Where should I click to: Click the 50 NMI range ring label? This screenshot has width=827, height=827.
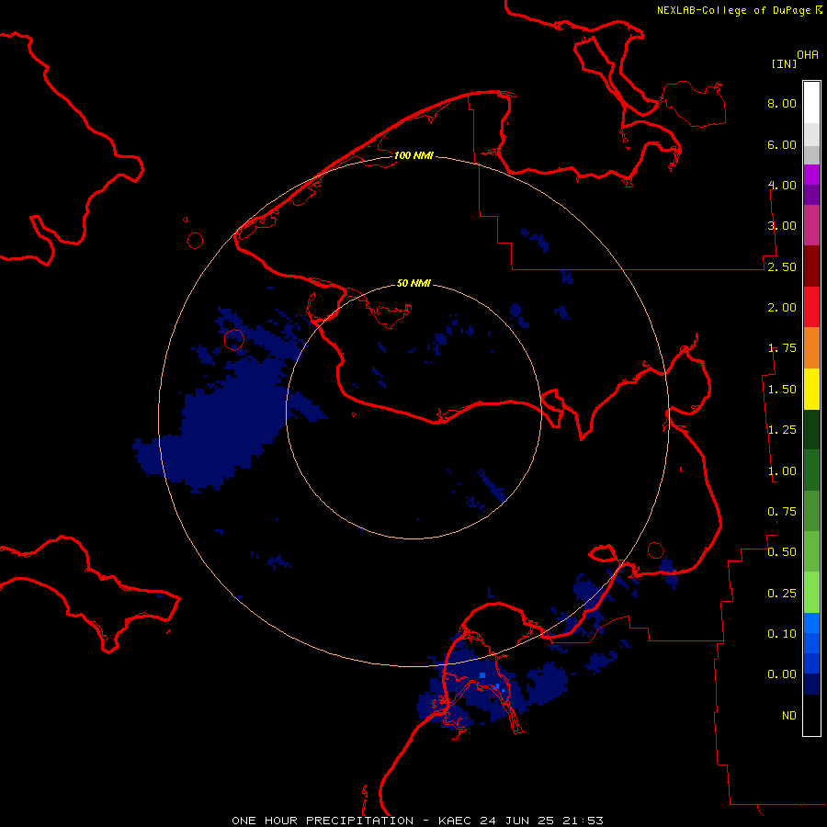pos(413,283)
